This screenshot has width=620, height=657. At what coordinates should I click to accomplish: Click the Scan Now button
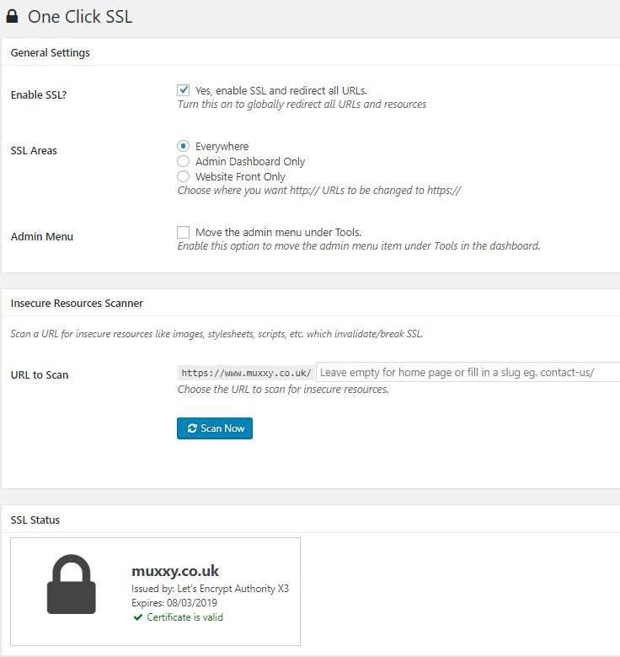[x=215, y=428]
